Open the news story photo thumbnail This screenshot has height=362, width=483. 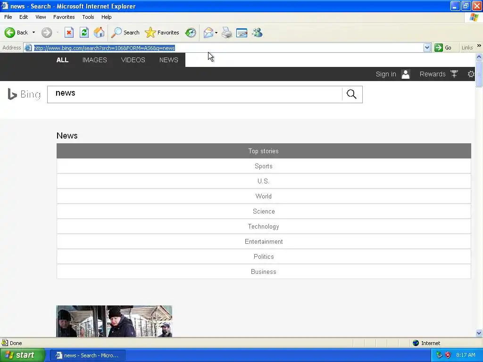coord(114,321)
